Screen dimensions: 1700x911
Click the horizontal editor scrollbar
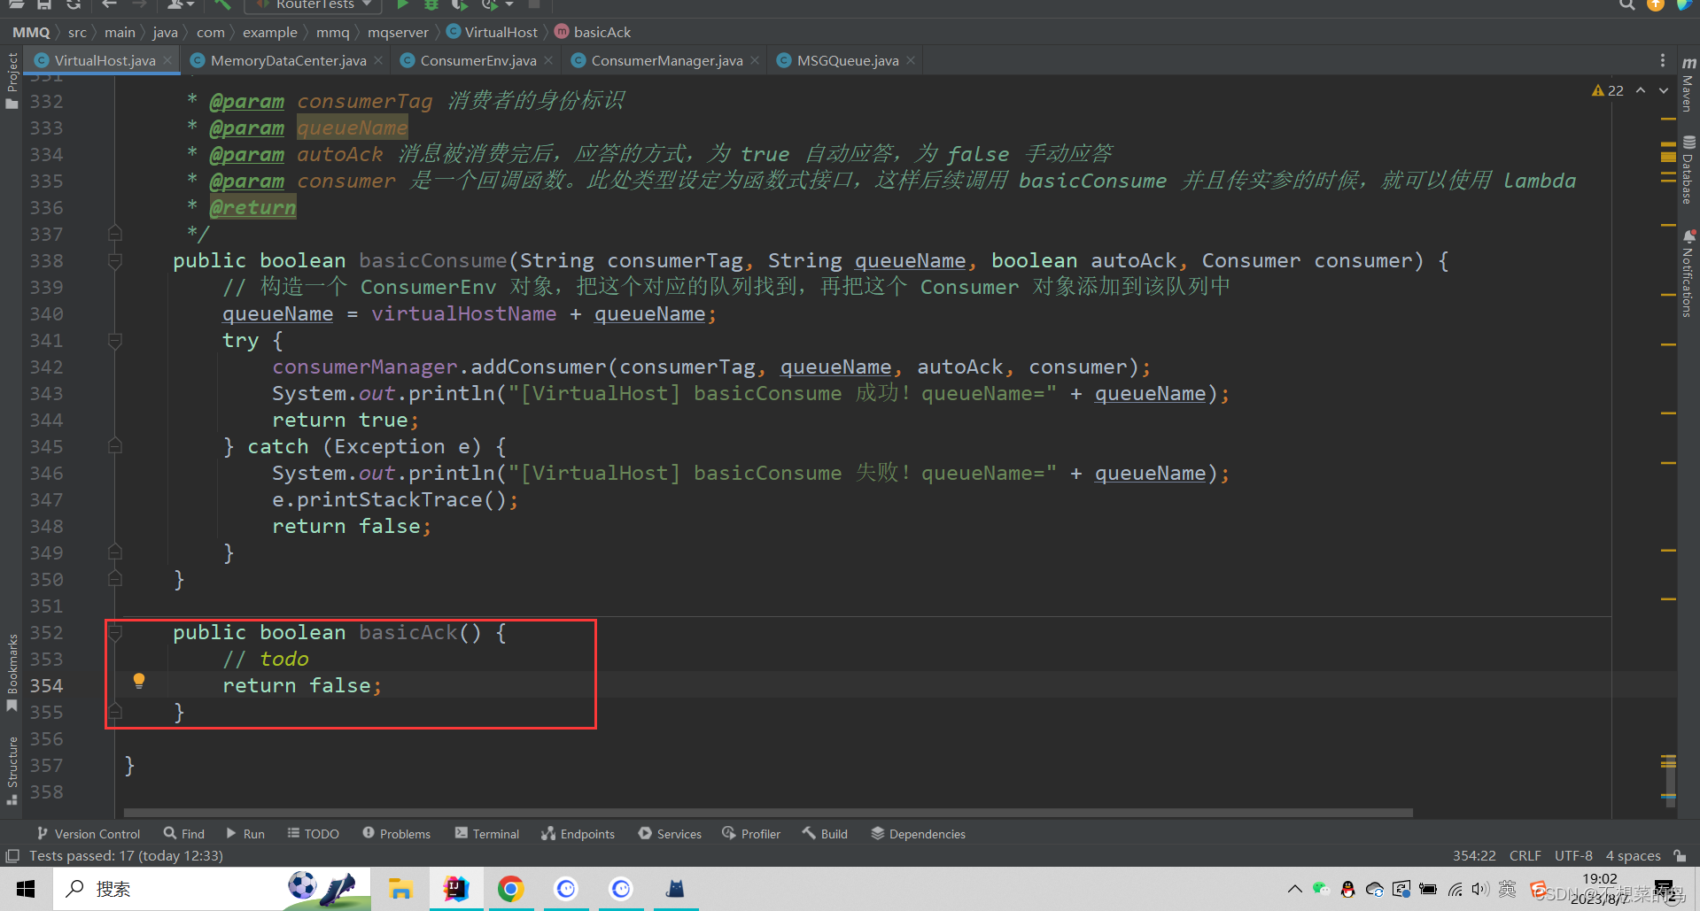pyautogui.click(x=768, y=812)
